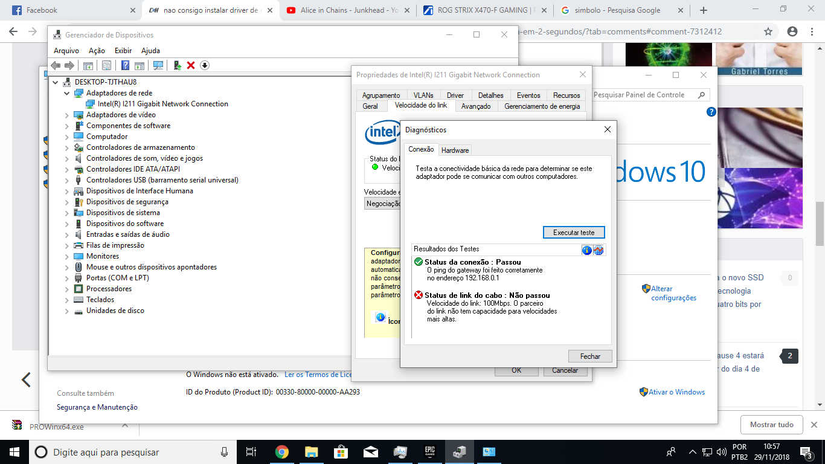The width and height of the screenshot is (825, 464).
Task: Go back with the browser back arrow
Action: (x=13, y=31)
